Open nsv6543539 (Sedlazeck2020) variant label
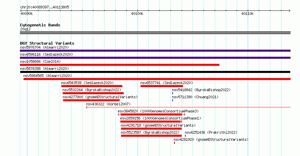 click(x=87, y=83)
